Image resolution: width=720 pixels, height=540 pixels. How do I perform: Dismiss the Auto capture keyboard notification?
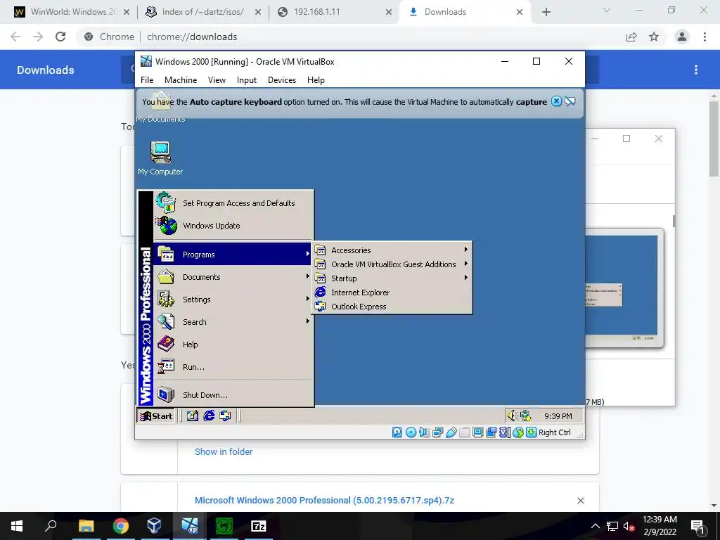pyautogui.click(x=557, y=101)
